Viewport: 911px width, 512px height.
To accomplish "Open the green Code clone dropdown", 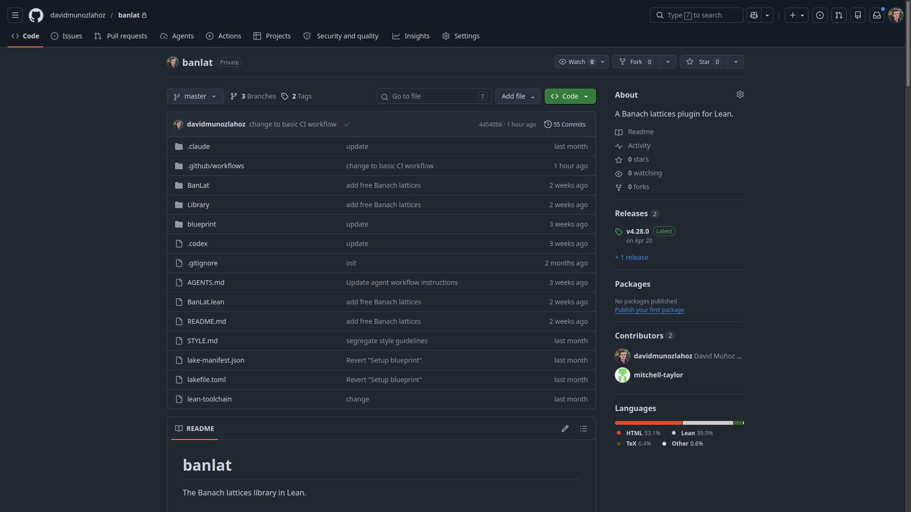I will (570, 96).
